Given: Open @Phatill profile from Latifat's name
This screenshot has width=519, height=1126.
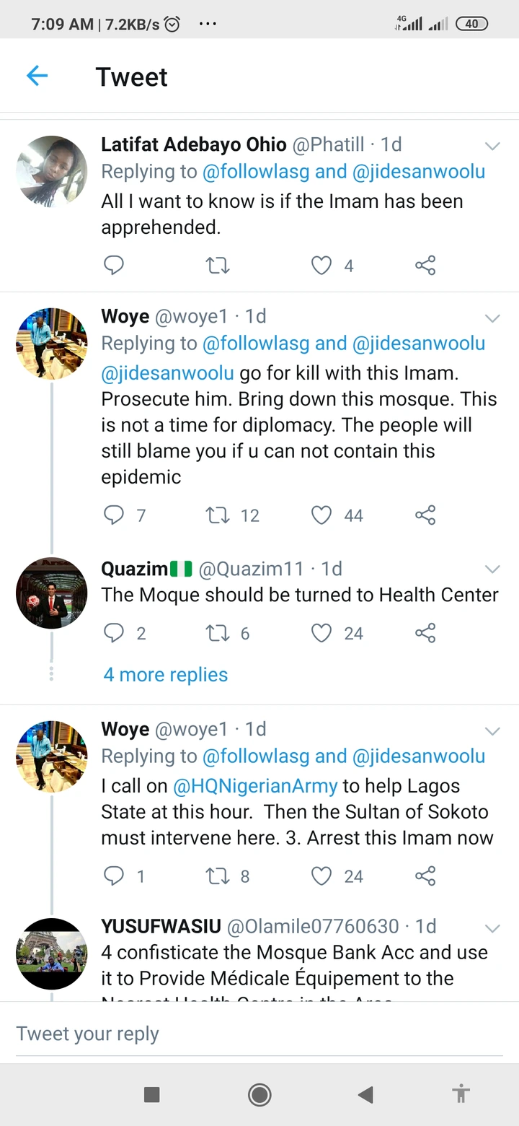Looking at the screenshot, I should pos(194,144).
